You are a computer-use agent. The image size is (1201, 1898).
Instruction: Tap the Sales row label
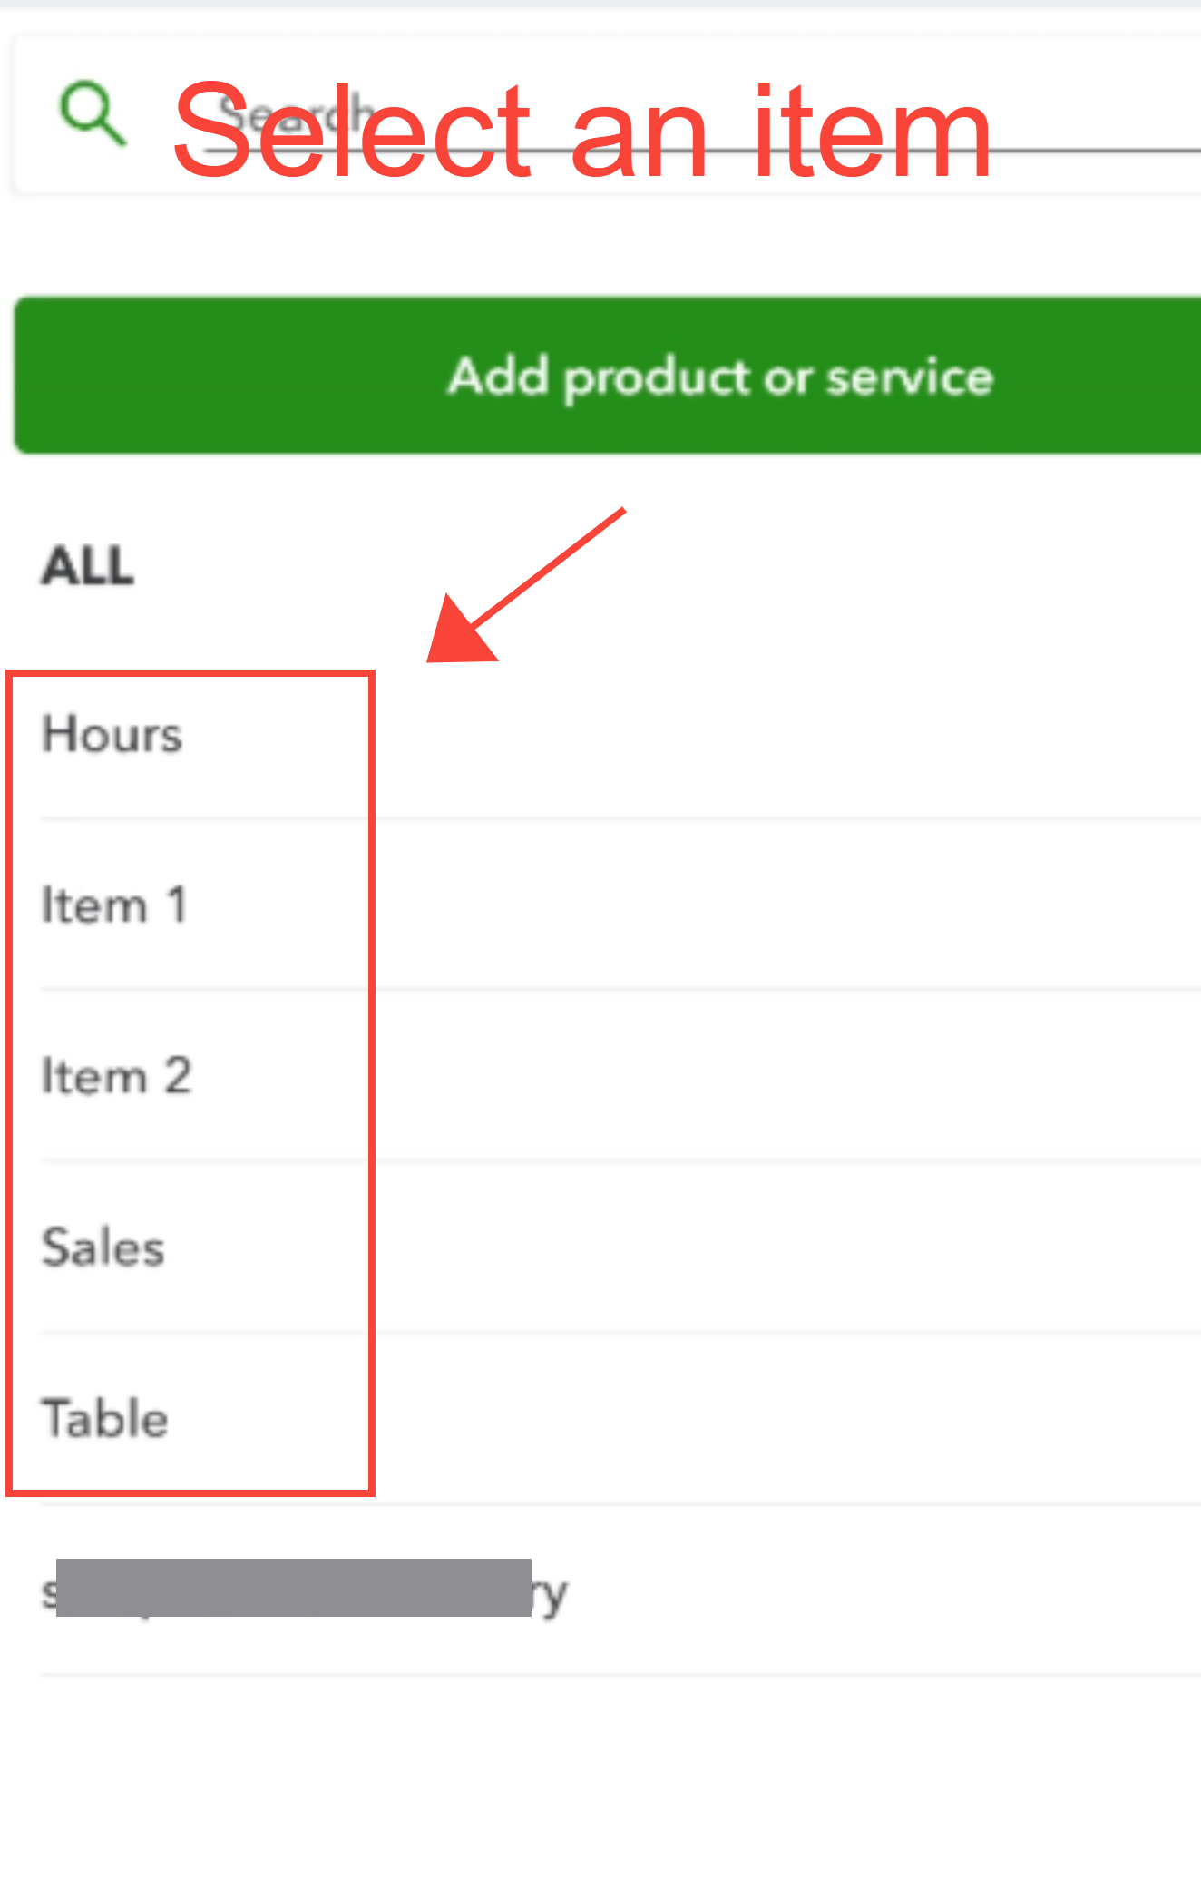click(x=103, y=1247)
